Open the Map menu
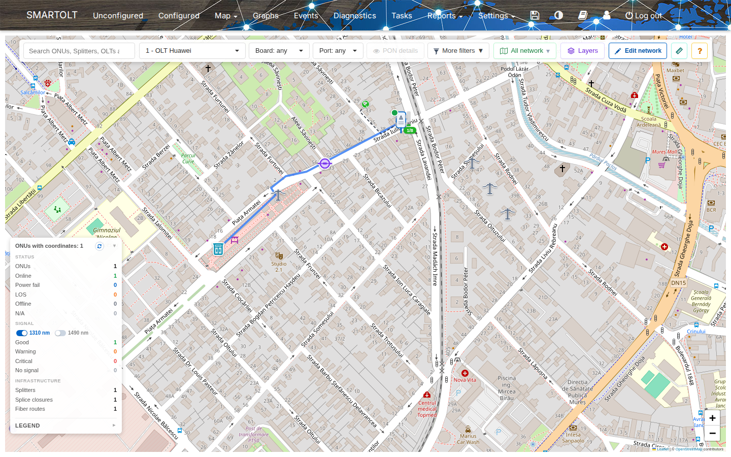Image resolution: width=731 pixels, height=457 pixels. pyautogui.click(x=226, y=16)
